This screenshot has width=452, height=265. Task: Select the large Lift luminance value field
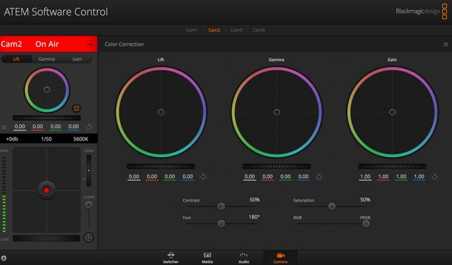134,177
